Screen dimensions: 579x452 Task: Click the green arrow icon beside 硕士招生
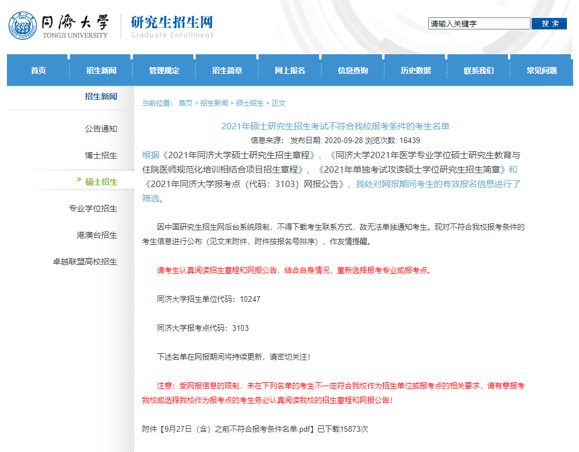[79, 180]
